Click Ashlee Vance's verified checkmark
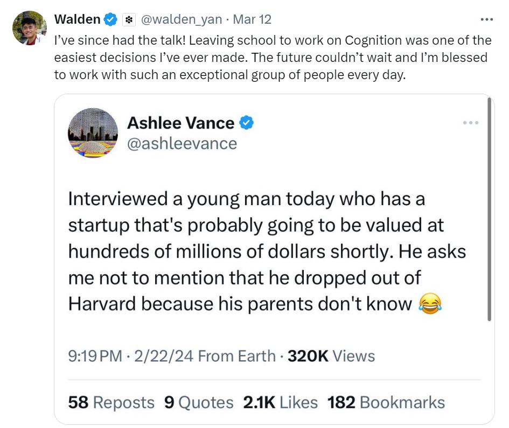 point(246,122)
